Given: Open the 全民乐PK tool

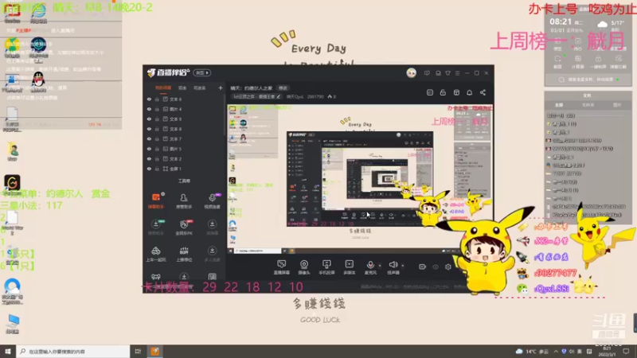Looking at the screenshot, I should tap(184, 228).
